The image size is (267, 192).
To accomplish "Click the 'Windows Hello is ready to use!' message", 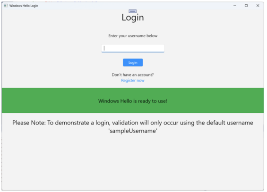I will (133, 101).
